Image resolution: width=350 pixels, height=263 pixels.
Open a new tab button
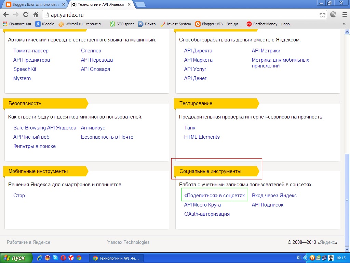click(140, 4)
